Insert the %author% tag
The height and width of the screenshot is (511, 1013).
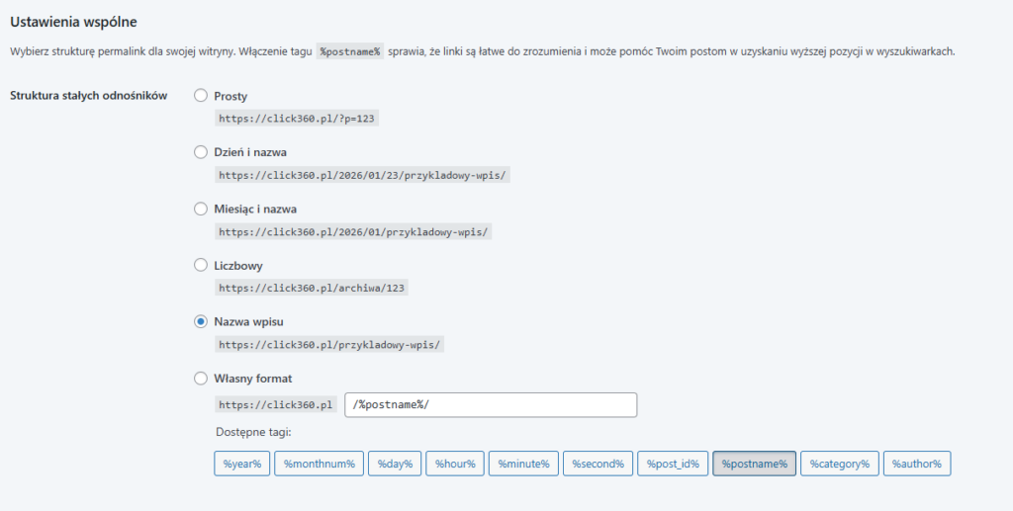[x=916, y=464]
